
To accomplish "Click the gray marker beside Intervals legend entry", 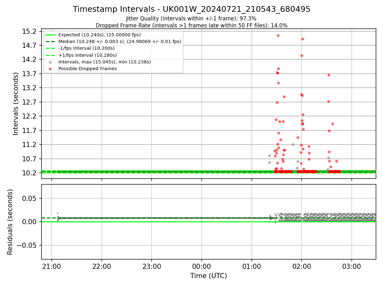I will click(x=50, y=62).
